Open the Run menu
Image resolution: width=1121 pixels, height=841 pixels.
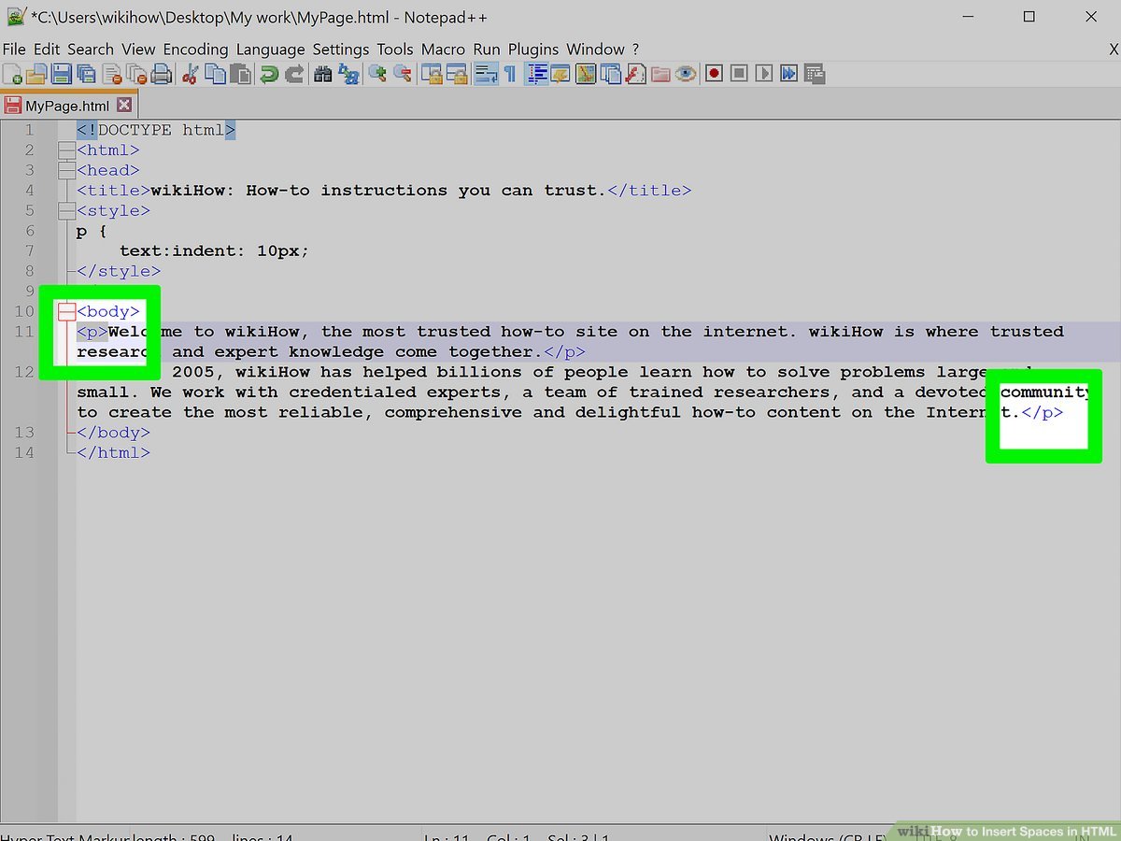(487, 50)
